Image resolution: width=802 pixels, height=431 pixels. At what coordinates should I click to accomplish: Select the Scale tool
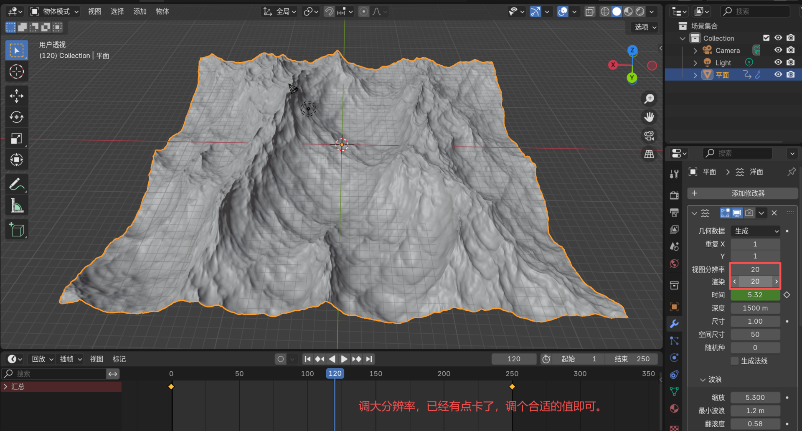pos(16,139)
